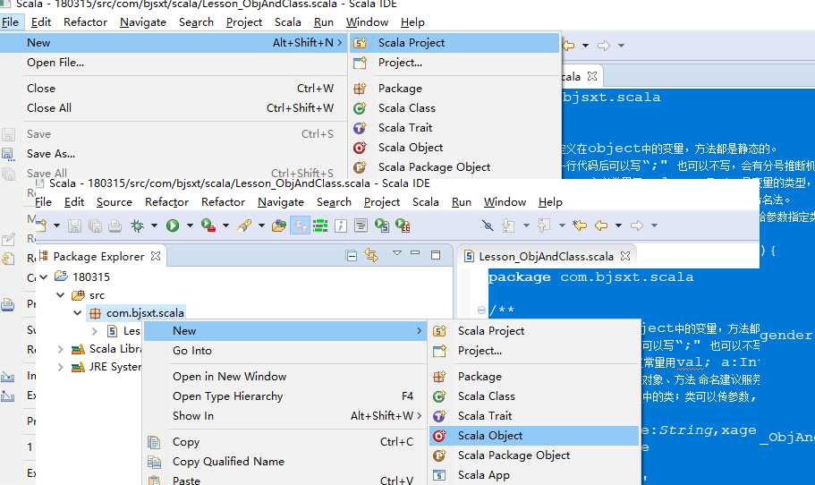
Task: Click the New wizard icon in front toolbar
Action: coord(41,225)
